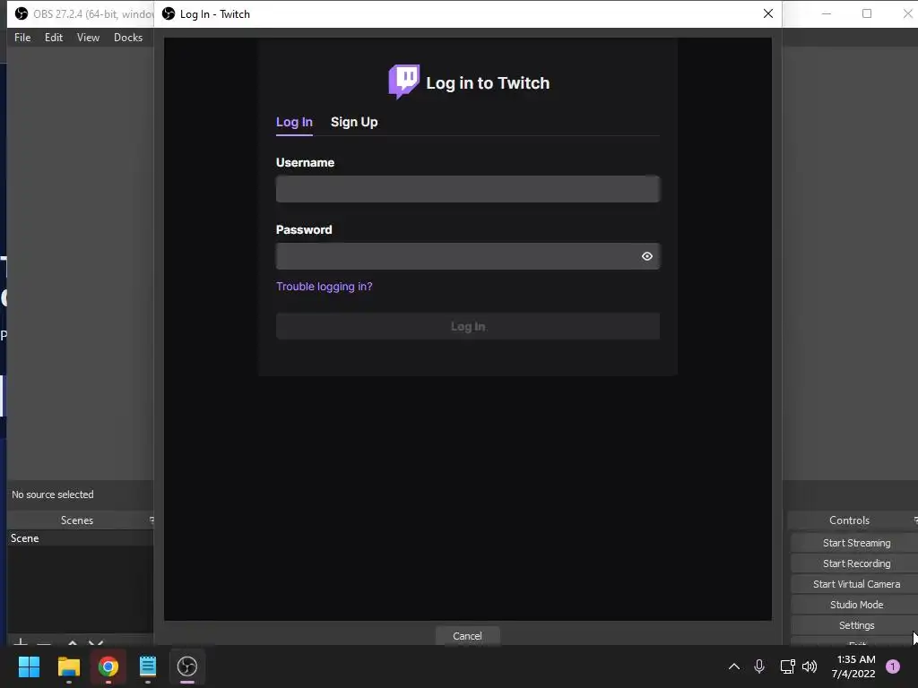The width and height of the screenshot is (918, 688).
Task: Click the No source selected label
Action: 53,494
